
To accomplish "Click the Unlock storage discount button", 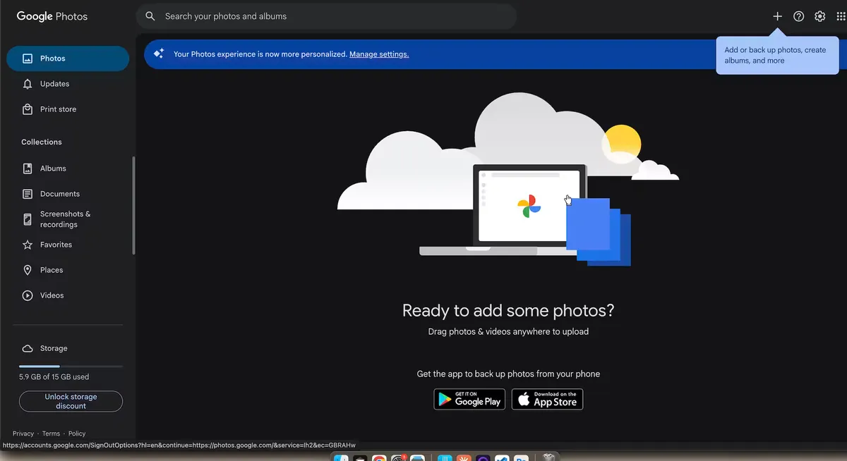I will [x=71, y=401].
